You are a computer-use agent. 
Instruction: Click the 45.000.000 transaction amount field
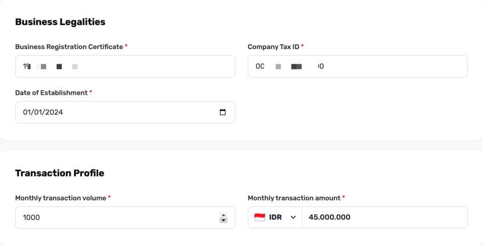click(385, 217)
